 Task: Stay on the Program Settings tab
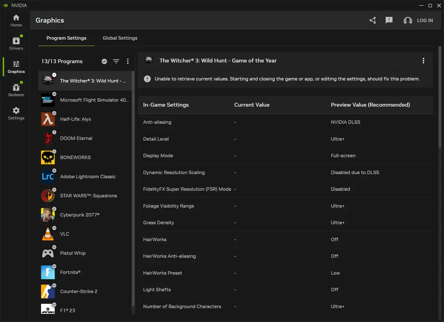click(66, 38)
